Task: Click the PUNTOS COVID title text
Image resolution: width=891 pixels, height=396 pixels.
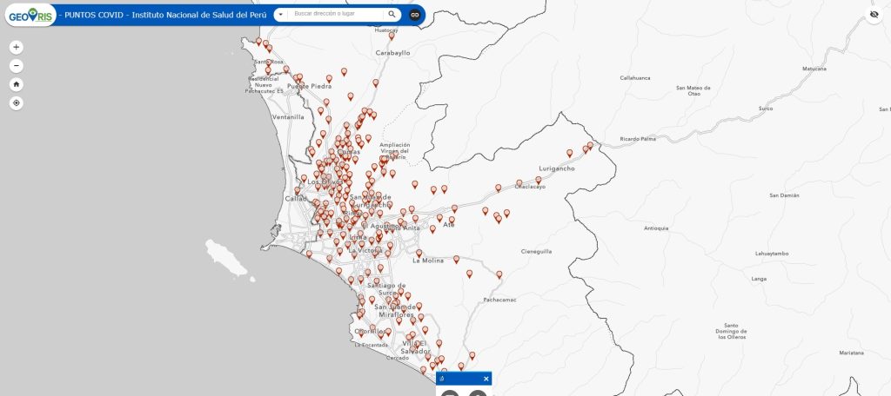Action: click(163, 15)
